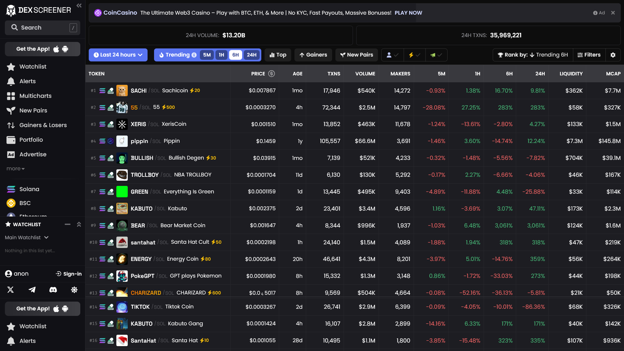Viewport: 624px width, 351px height.
Task: Open PokeGPT GPT plays Pokemon row
Action: pyautogui.click(x=355, y=276)
